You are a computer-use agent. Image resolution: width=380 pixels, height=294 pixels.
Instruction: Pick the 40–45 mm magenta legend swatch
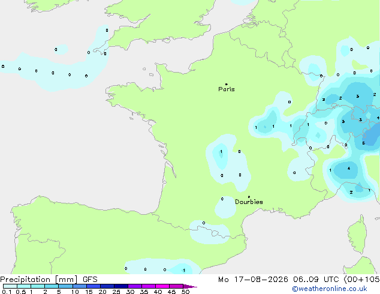[162, 286]
